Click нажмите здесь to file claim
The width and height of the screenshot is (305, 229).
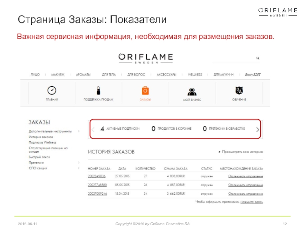point(252,202)
